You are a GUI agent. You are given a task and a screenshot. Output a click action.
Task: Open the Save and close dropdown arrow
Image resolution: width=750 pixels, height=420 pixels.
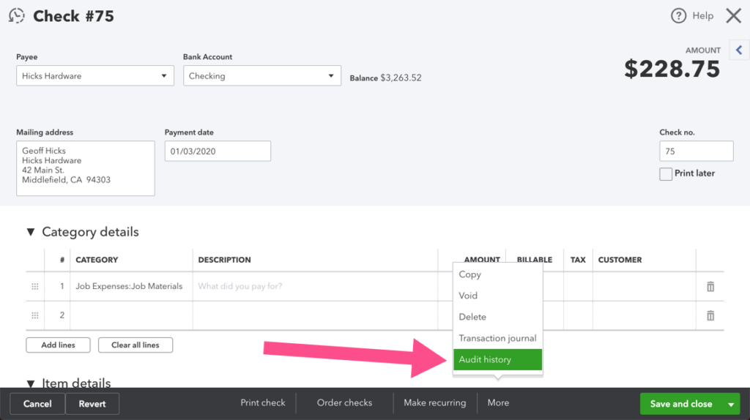coord(731,404)
